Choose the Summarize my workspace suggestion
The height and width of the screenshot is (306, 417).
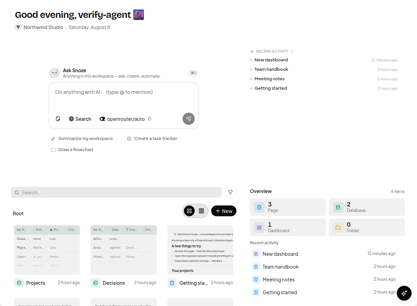tap(82, 139)
